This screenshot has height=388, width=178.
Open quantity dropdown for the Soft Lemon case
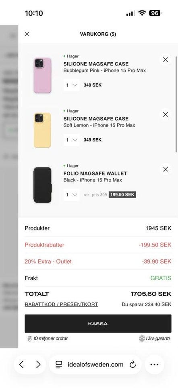click(72, 140)
